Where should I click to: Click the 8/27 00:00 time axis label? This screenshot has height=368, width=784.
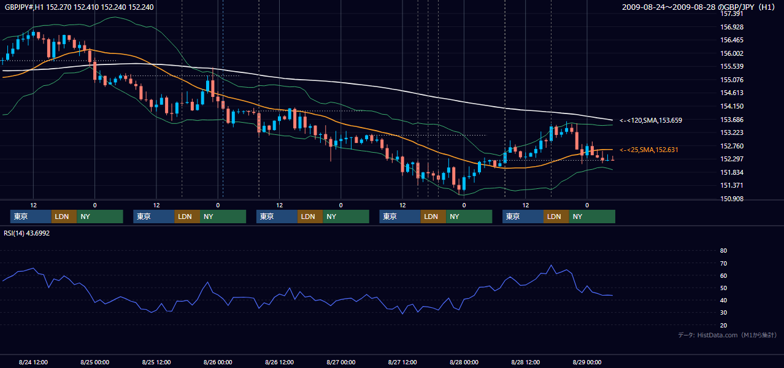tap(340, 362)
